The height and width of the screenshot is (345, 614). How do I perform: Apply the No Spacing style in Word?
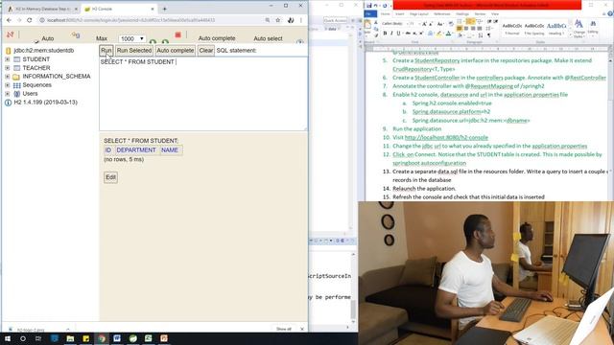pos(534,29)
